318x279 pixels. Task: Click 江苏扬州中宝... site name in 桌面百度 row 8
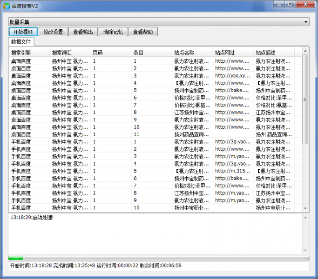pyautogui.click(x=191, y=112)
